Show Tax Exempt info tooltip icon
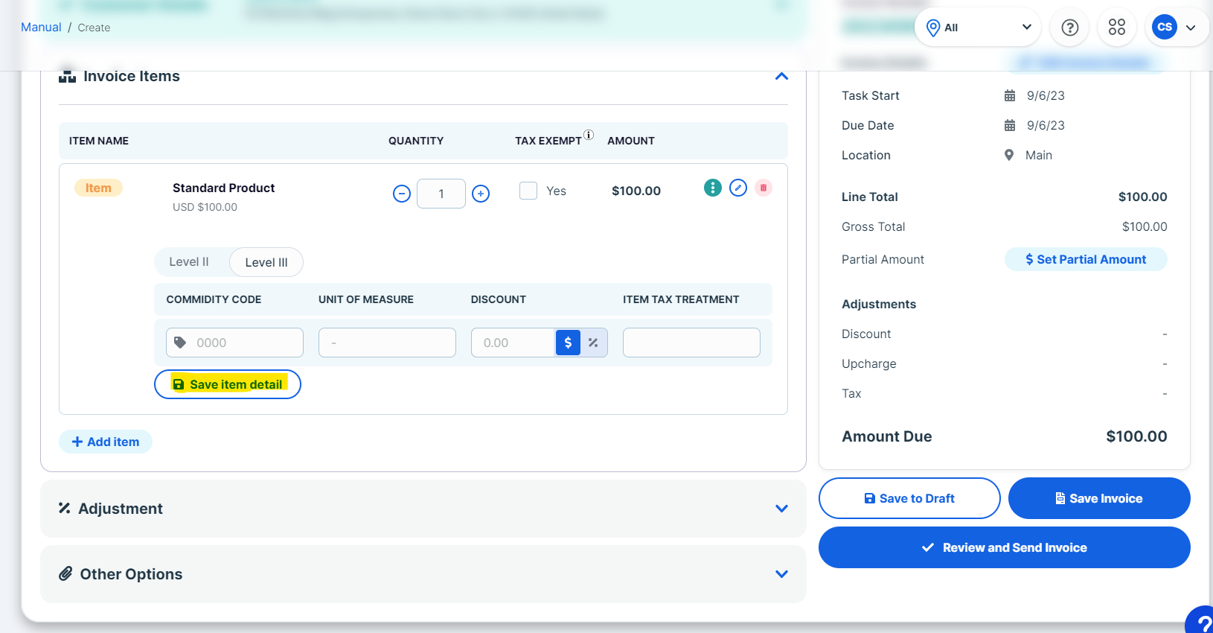The image size is (1213, 633). [589, 135]
